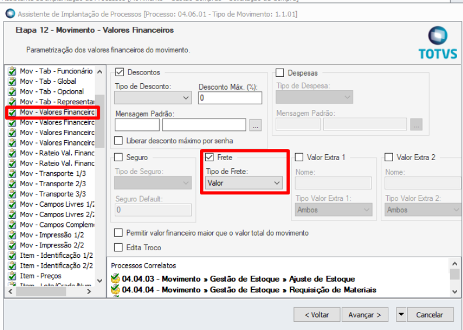The image size is (463, 330).
Task: Click the Valor Extra 1 Nome field
Action: (x=334, y=183)
